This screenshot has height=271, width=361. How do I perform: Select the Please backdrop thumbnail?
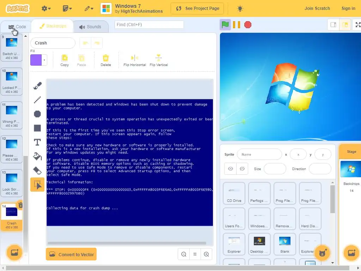12,149
